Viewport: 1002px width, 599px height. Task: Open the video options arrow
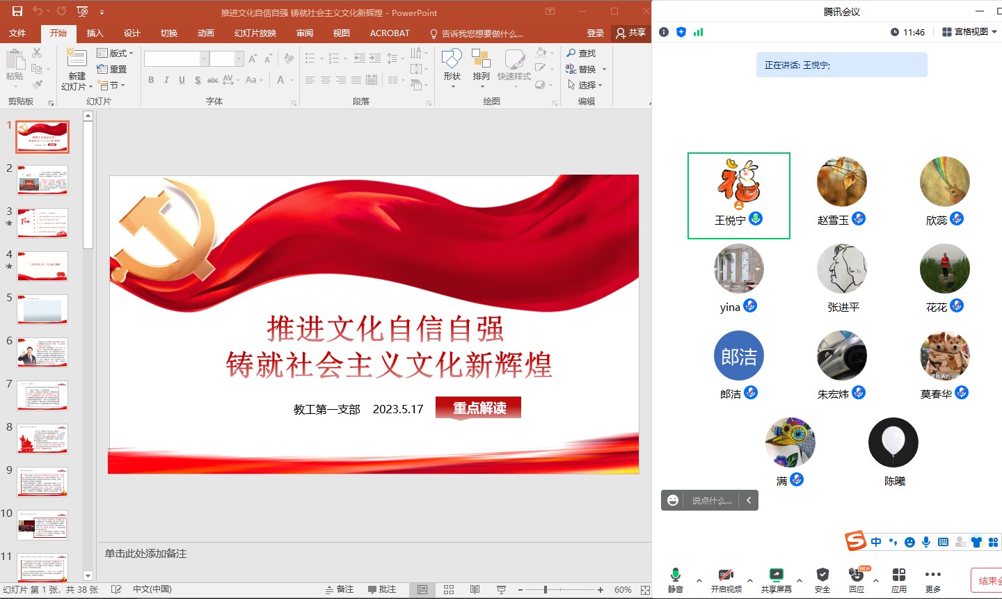tap(749, 580)
